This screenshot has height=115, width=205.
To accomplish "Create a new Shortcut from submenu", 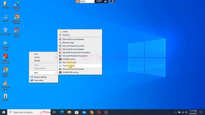I will [80, 35].
